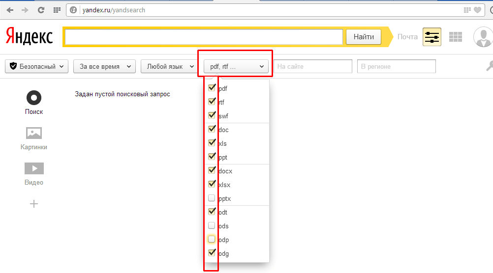This screenshot has width=493, height=273.
Task: Select the Поиск circle icon in the sidebar
Action: (34, 98)
